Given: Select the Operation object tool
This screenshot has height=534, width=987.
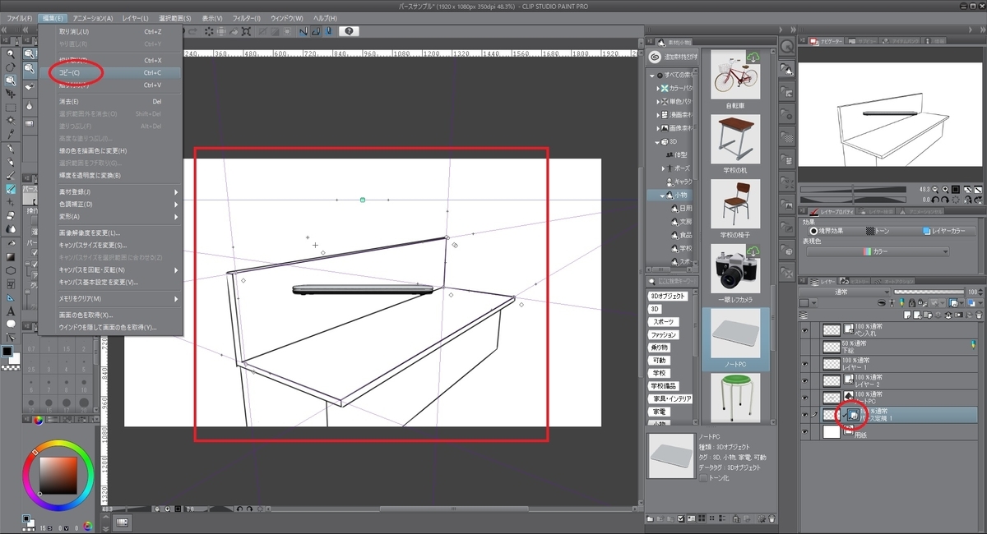Looking at the screenshot, I should [11, 81].
